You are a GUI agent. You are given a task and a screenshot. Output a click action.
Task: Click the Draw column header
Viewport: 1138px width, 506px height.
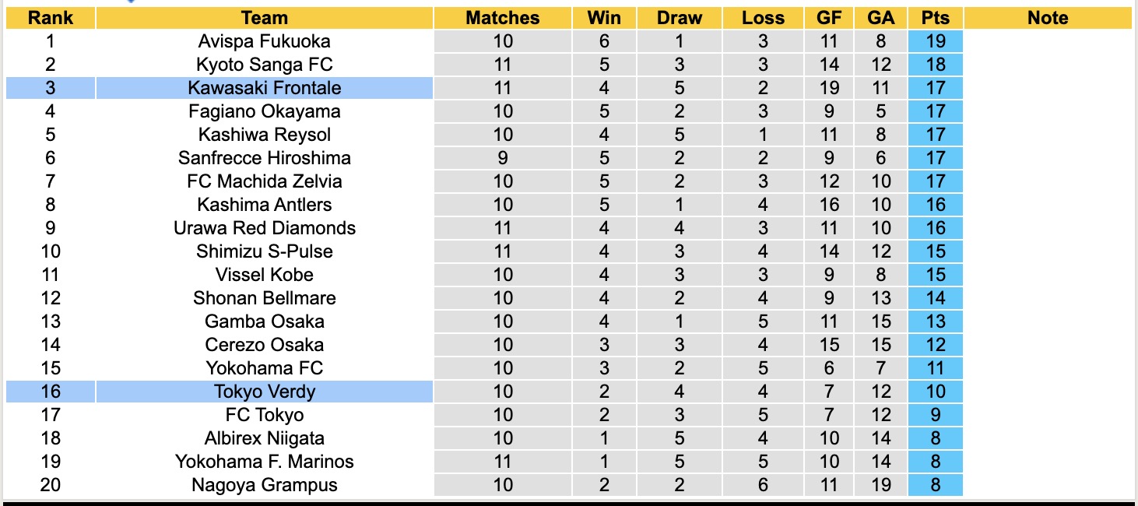(679, 18)
